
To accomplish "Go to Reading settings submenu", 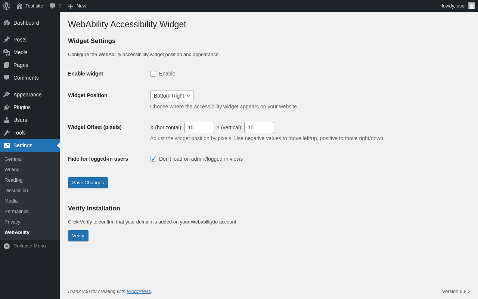I will pos(13,180).
